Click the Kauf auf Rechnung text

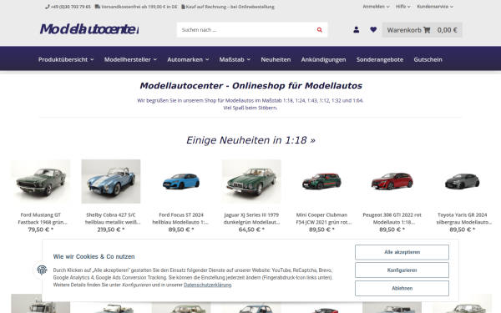(230, 7)
